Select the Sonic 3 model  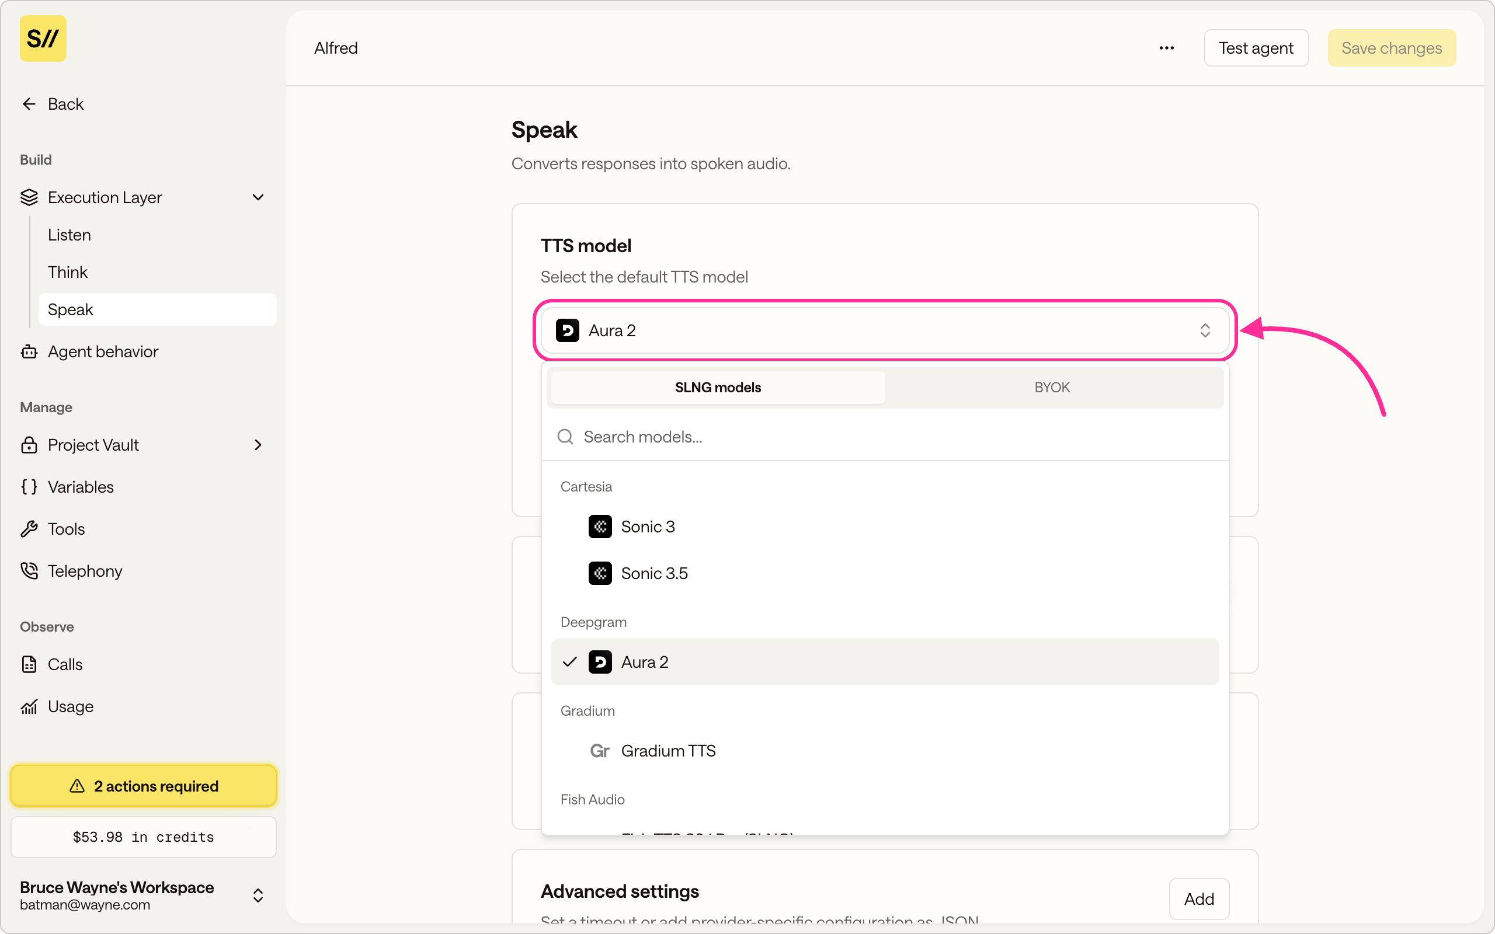point(885,527)
